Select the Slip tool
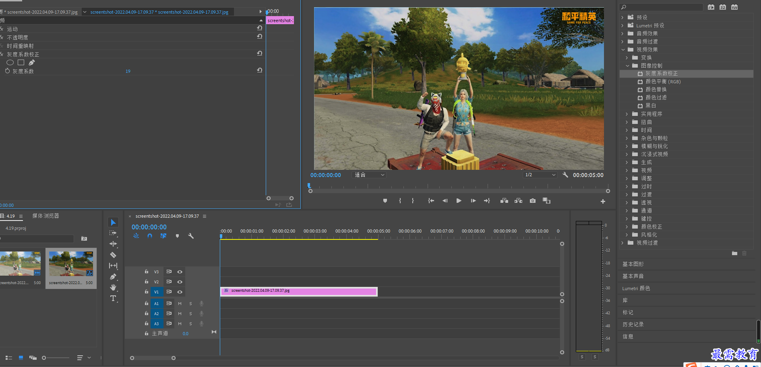The width and height of the screenshot is (761, 367). pyautogui.click(x=113, y=266)
